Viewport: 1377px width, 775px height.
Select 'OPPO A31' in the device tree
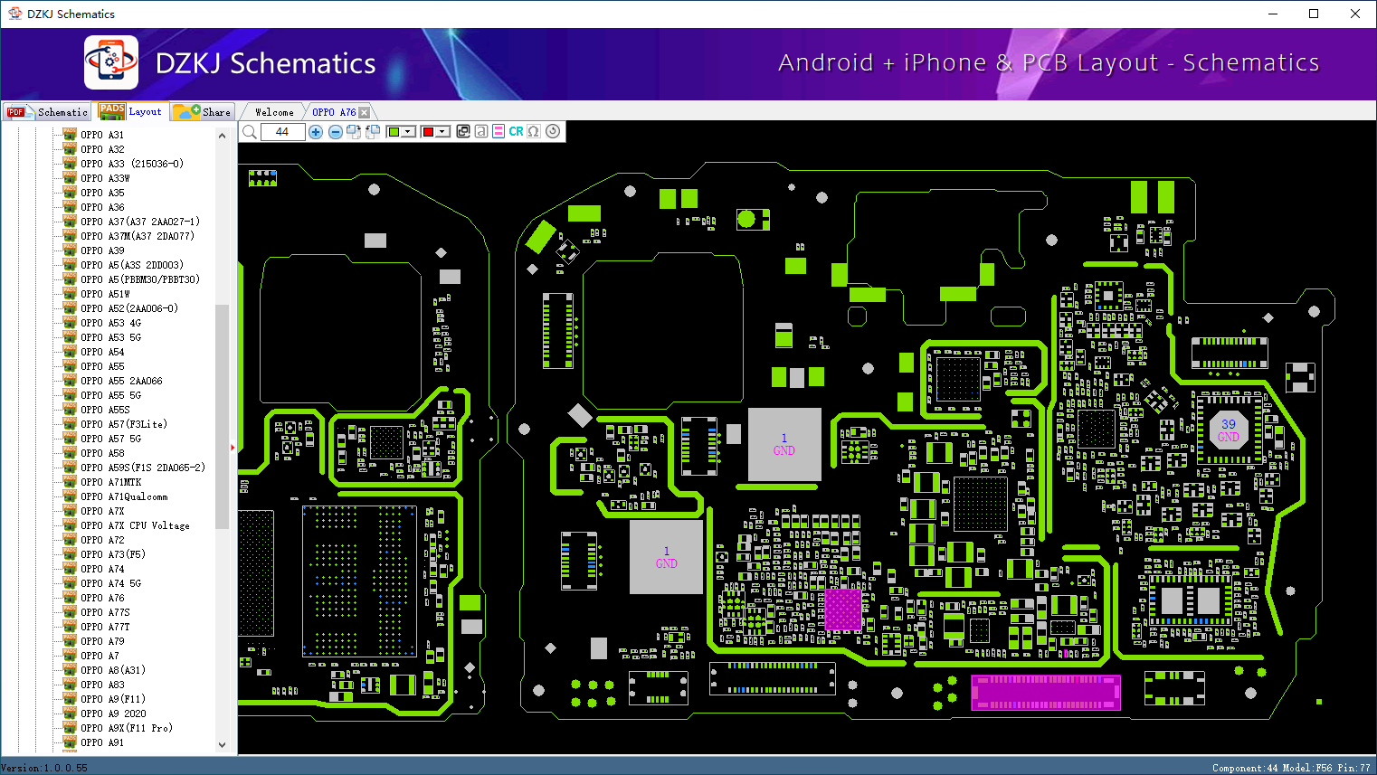pos(102,135)
